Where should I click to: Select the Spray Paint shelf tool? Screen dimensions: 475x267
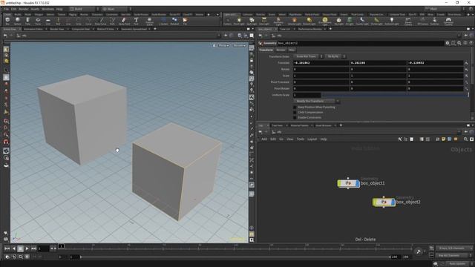124,21
